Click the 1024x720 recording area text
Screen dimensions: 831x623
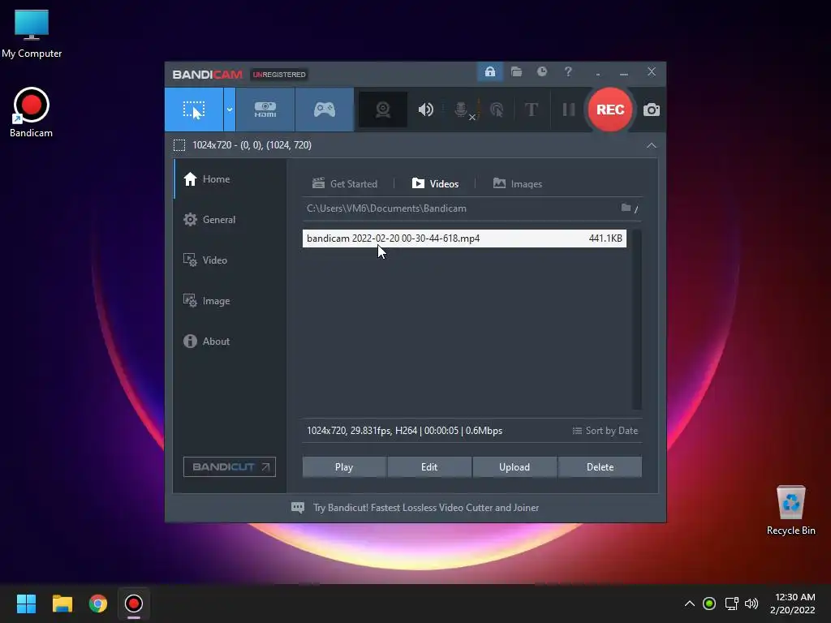click(x=252, y=145)
